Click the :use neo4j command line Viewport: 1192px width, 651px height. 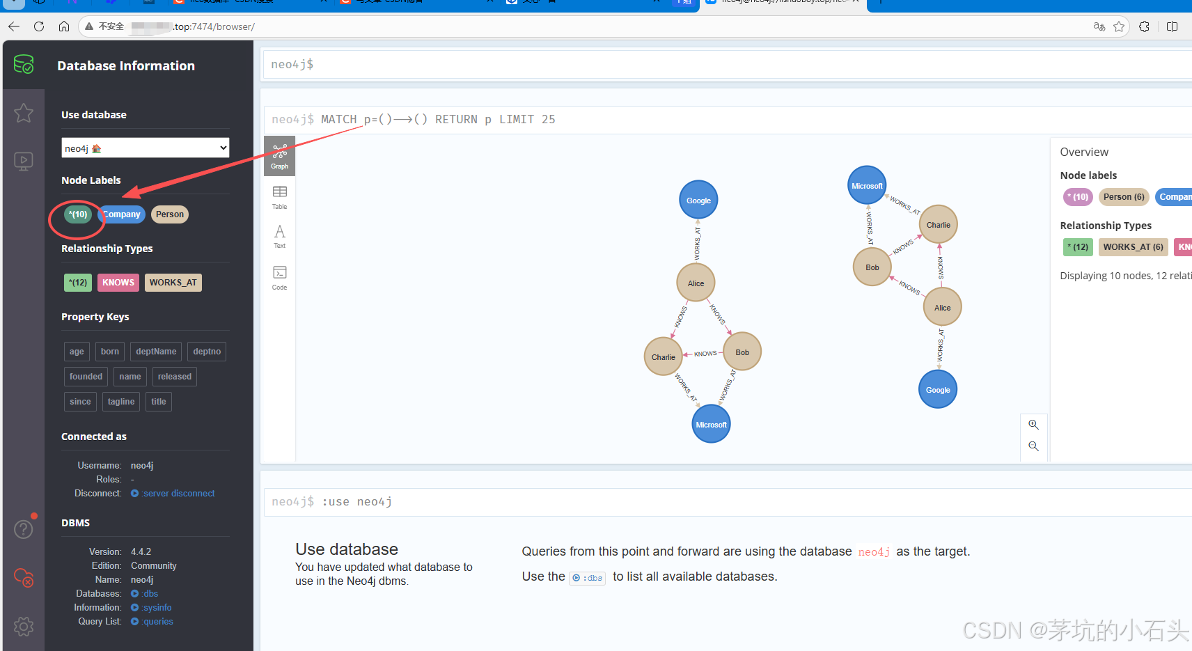[x=728, y=501]
